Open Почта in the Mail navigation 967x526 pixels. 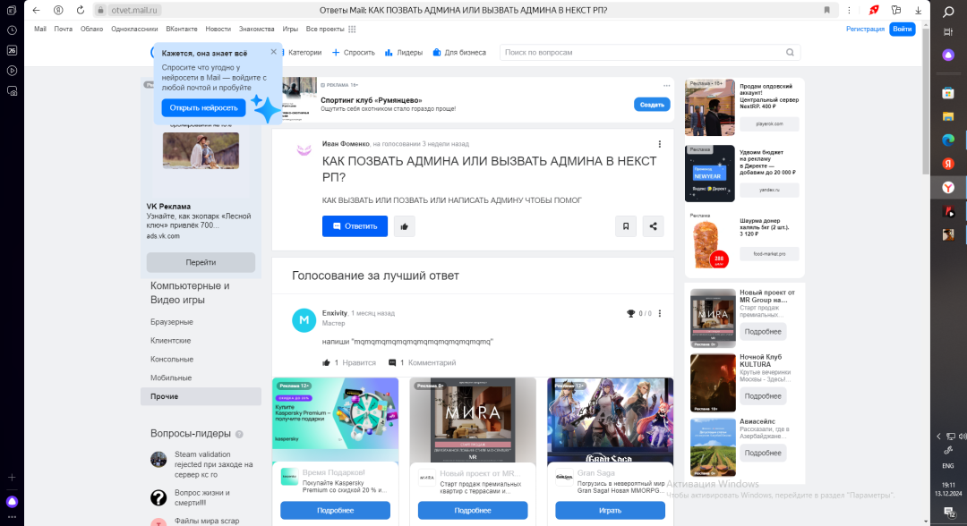[x=63, y=29]
